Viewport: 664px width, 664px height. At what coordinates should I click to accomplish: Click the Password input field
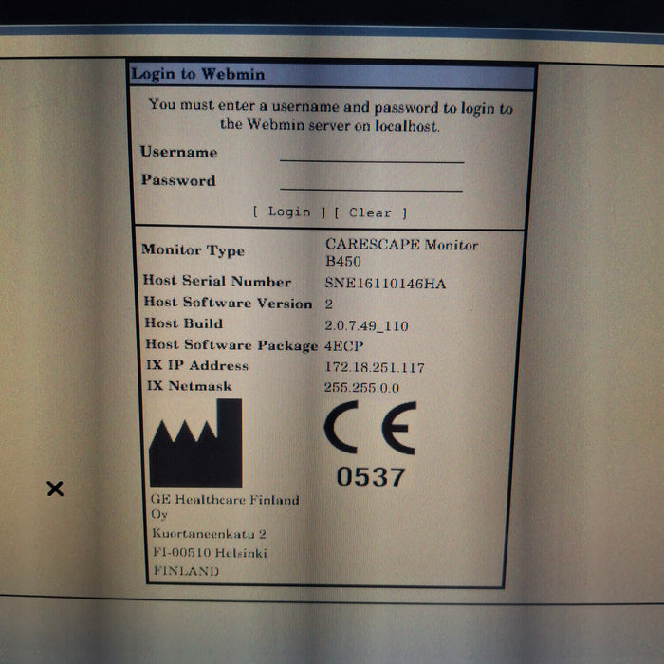tap(371, 183)
